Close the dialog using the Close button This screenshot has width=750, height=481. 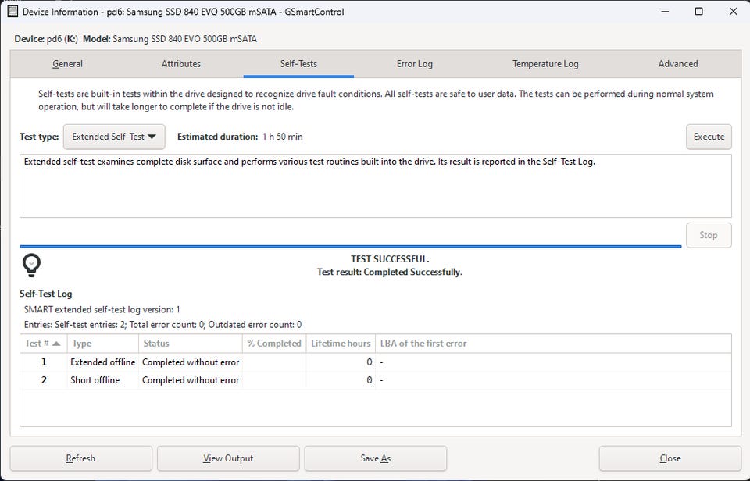click(670, 458)
